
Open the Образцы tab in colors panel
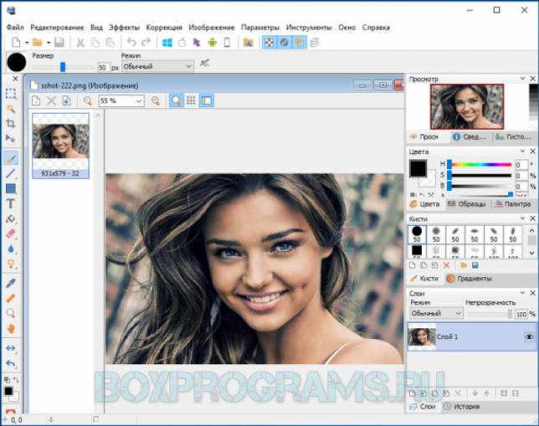point(467,204)
